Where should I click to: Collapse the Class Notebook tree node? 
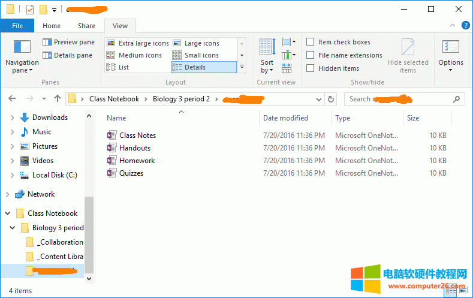click(x=7, y=213)
